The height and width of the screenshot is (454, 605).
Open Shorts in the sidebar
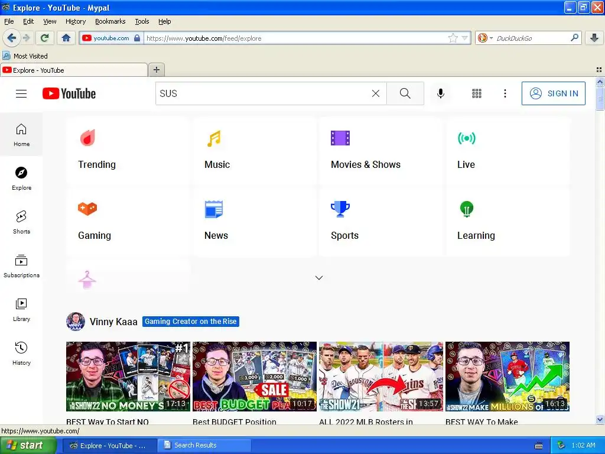coord(21,222)
